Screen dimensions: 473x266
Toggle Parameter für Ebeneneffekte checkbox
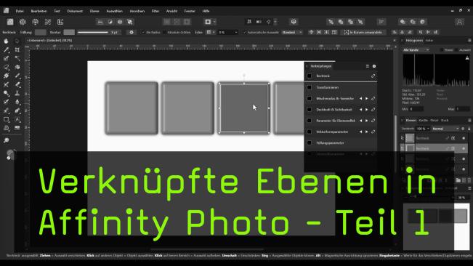click(310, 121)
